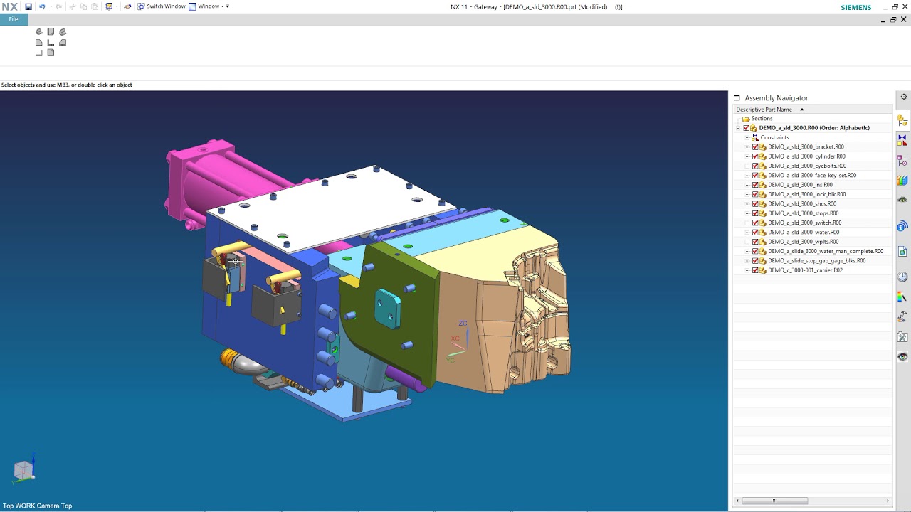This screenshot has height=512, width=911.
Task: Open the Constraint Navigator side icon
Action: point(902,141)
